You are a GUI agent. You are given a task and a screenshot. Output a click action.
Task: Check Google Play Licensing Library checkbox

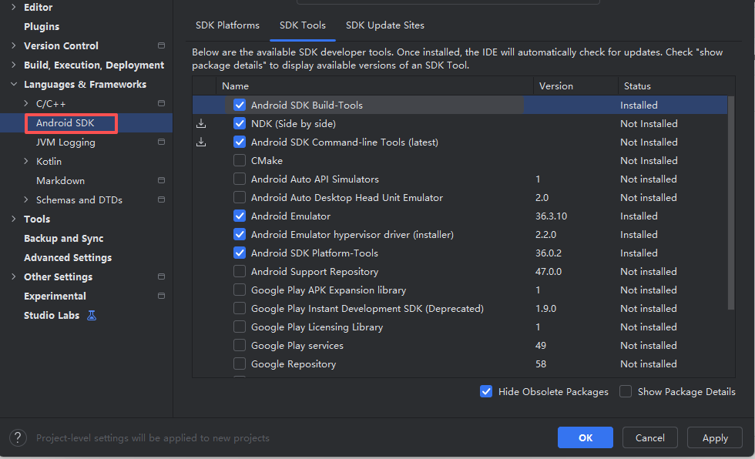240,327
